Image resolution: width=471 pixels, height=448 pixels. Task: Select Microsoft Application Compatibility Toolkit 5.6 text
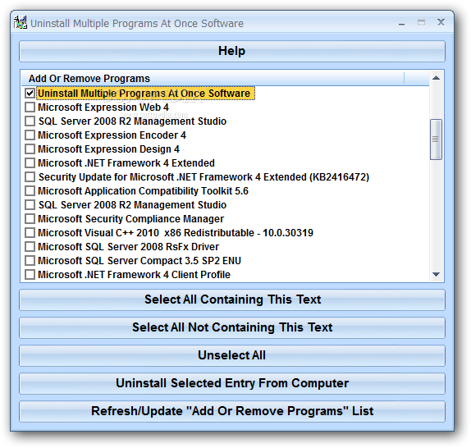pyautogui.click(x=143, y=191)
